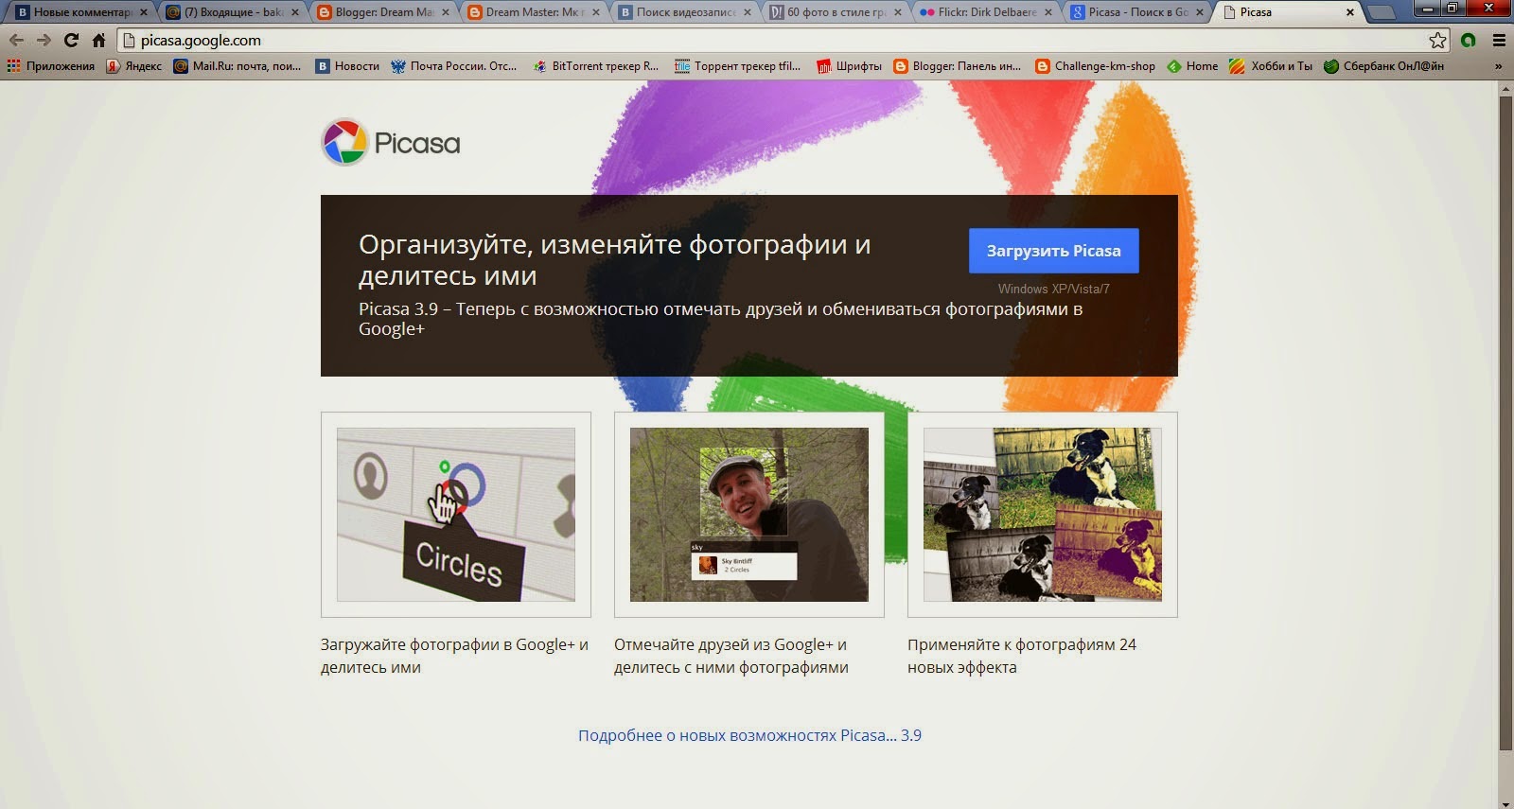Open the Шрифты bookmark
The width and height of the screenshot is (1514, 809).
pyautogui.click(x=849, y=66)
